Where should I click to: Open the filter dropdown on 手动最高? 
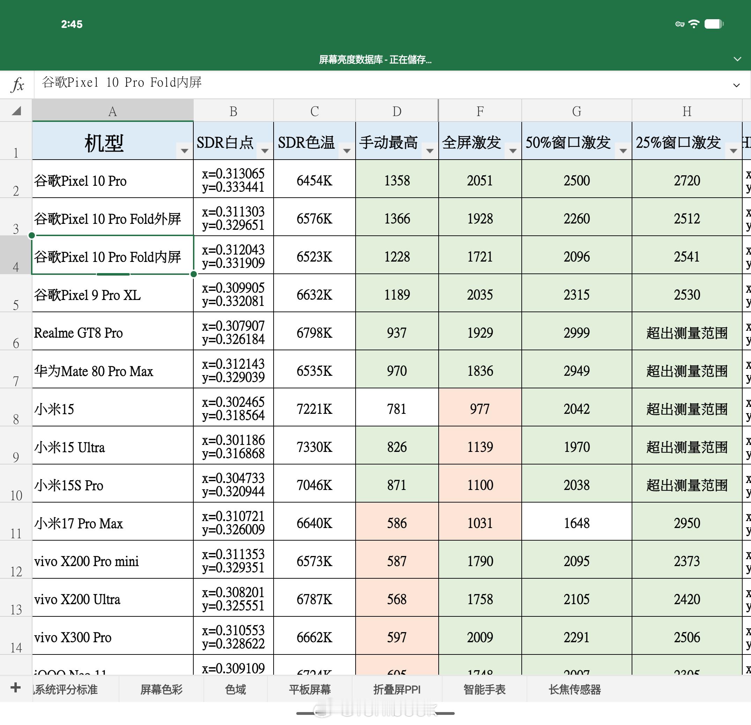429,152
